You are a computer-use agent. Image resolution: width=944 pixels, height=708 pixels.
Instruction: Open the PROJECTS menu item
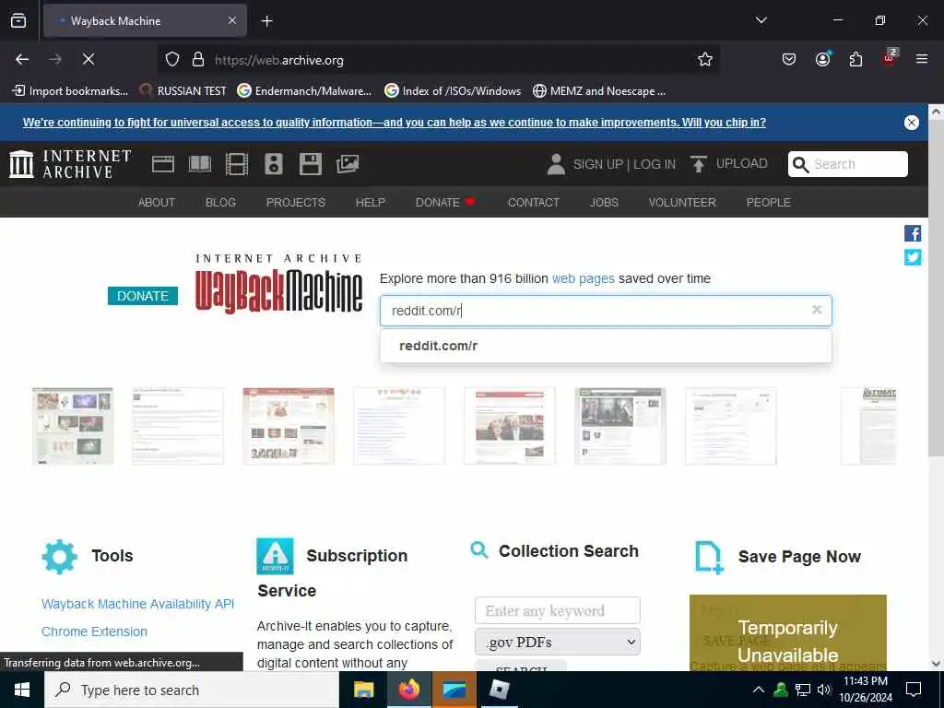(x=296, y=202)
